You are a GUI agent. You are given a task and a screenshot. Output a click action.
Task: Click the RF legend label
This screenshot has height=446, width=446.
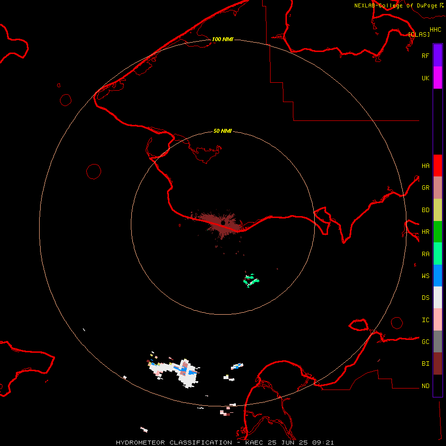pos(425,56)
